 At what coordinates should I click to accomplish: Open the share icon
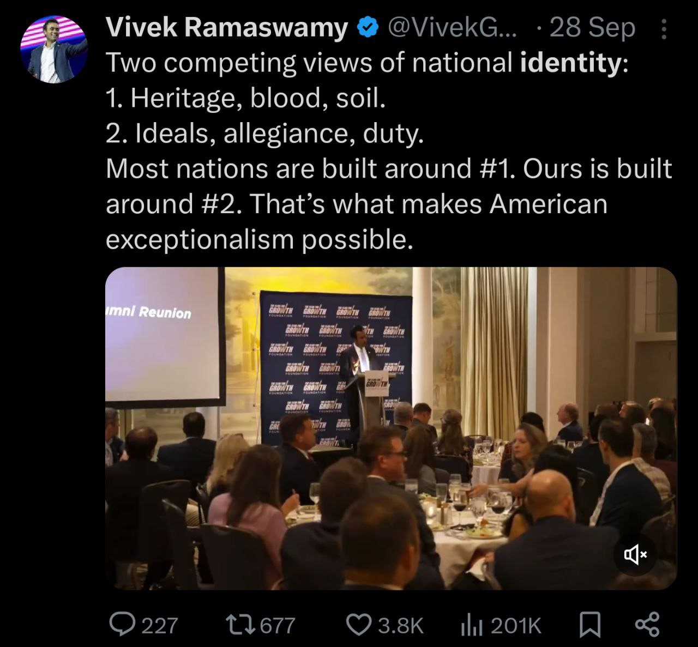647,625
